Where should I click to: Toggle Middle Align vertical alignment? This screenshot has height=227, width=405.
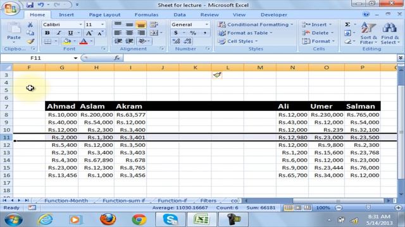(x=129, y=25)
